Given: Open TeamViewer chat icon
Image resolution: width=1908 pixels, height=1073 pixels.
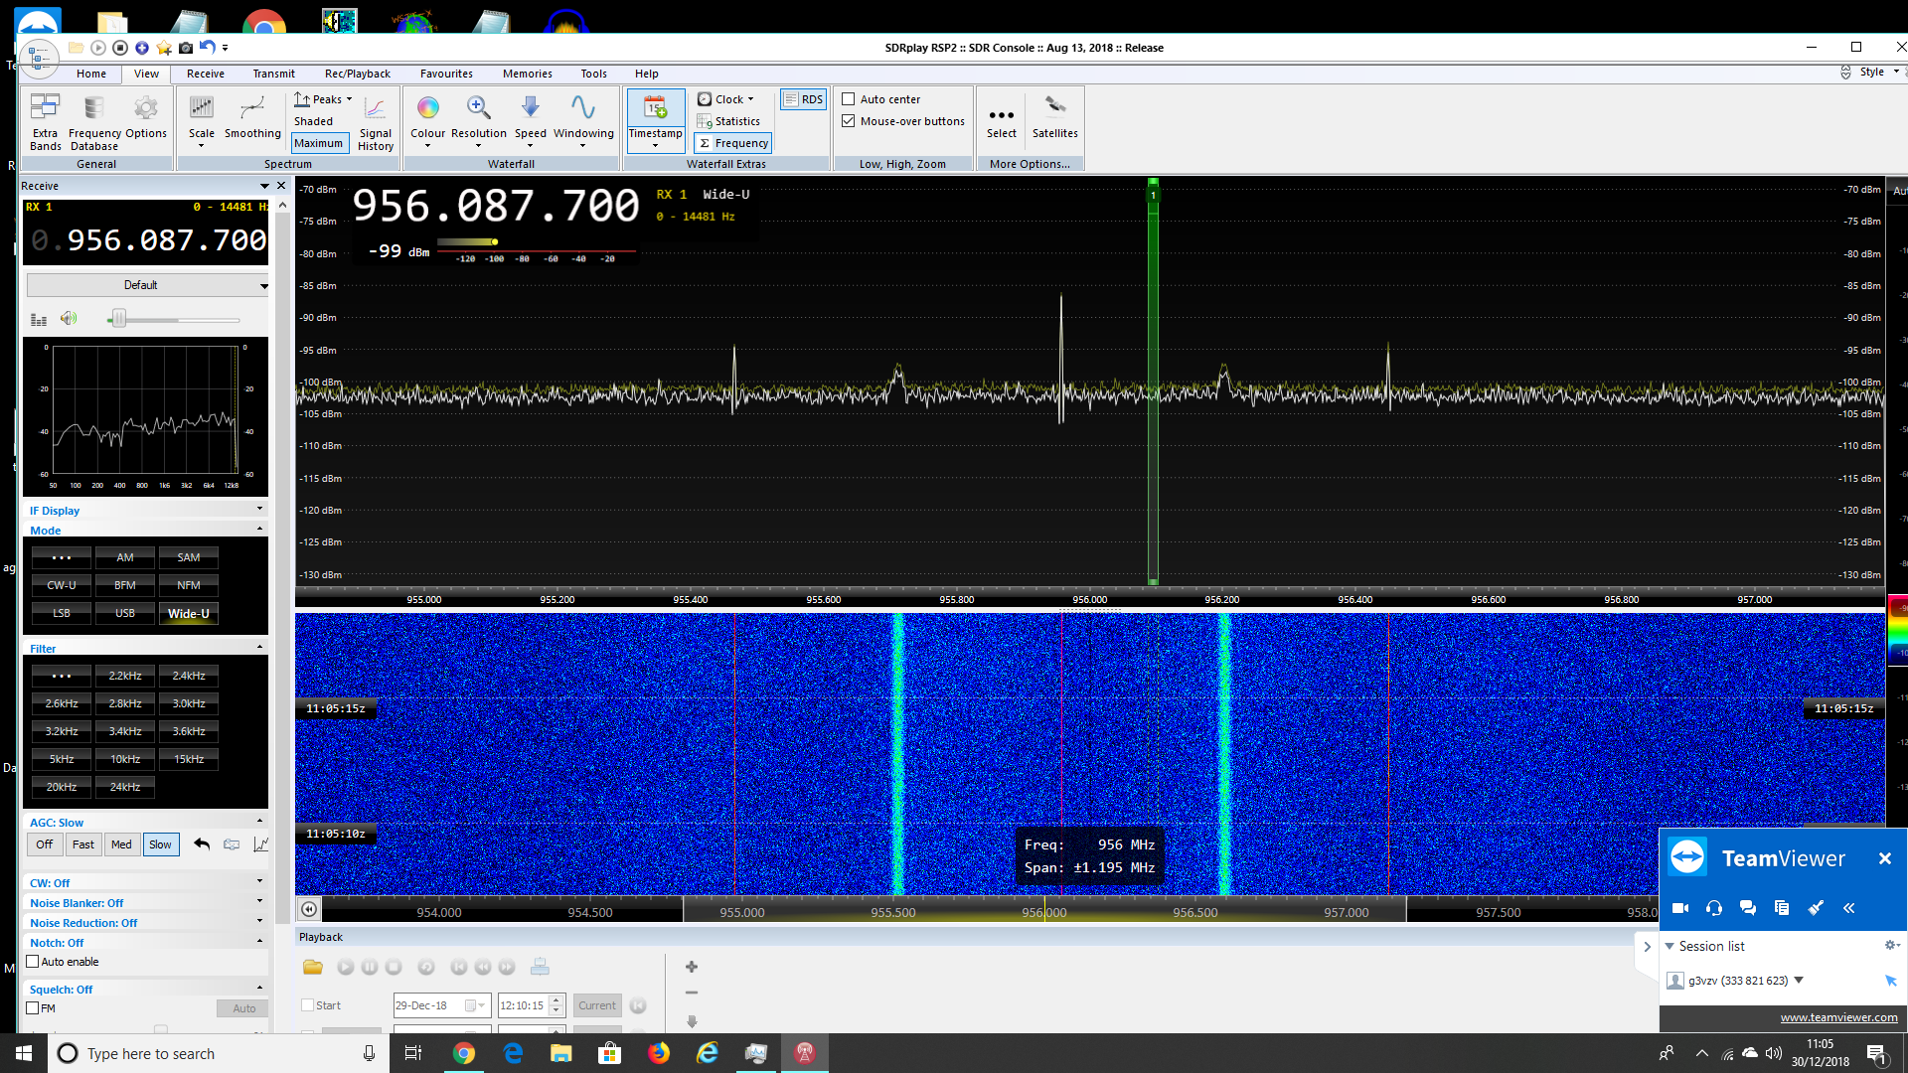Looking at the screenshot, I should 1748,908.
